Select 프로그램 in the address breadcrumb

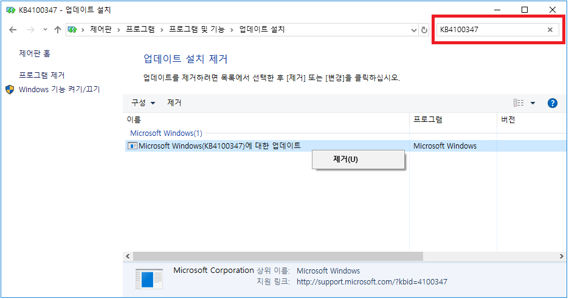coord(140,29)
